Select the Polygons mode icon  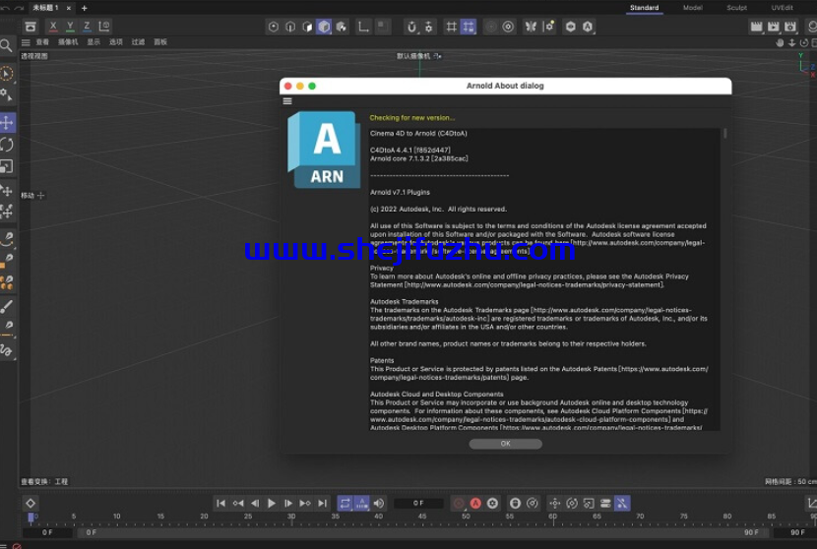[307, 27]
